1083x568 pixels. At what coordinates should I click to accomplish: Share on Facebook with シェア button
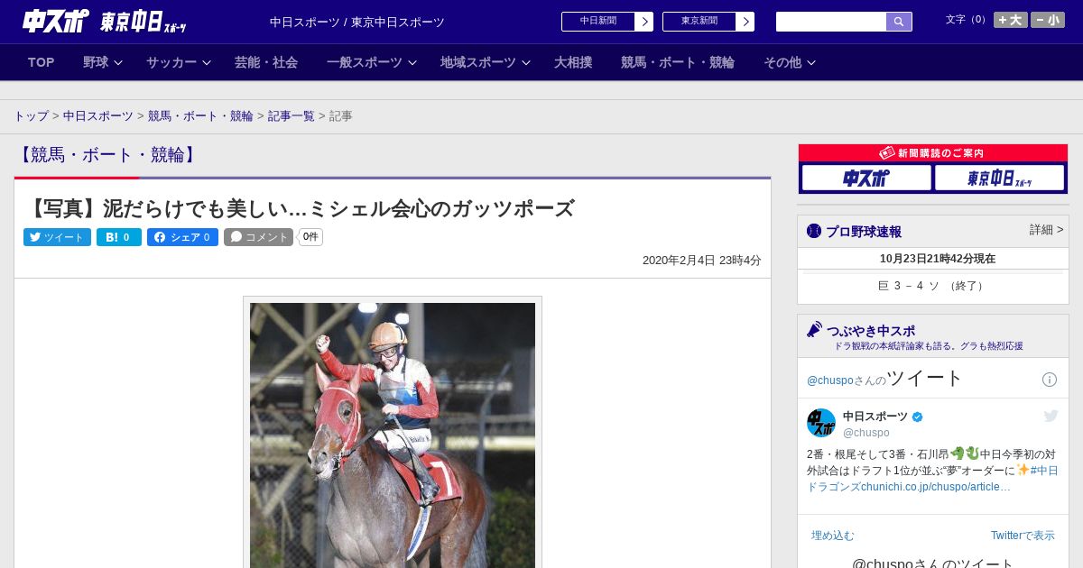[x=182, y=237]
